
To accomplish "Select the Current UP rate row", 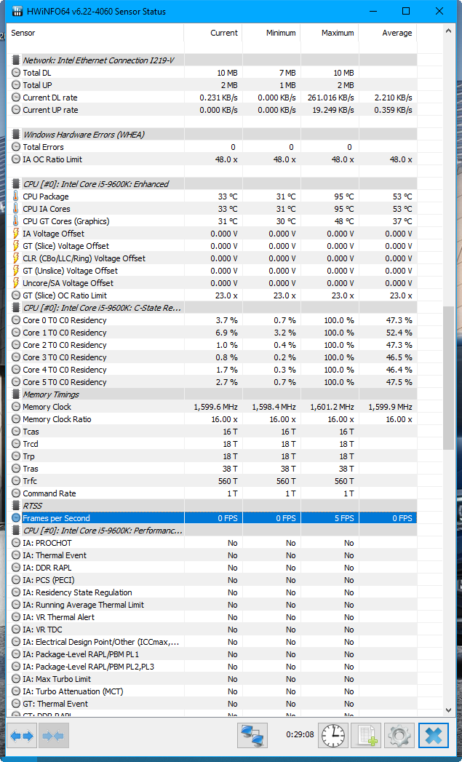I will [x=212, y=110].
